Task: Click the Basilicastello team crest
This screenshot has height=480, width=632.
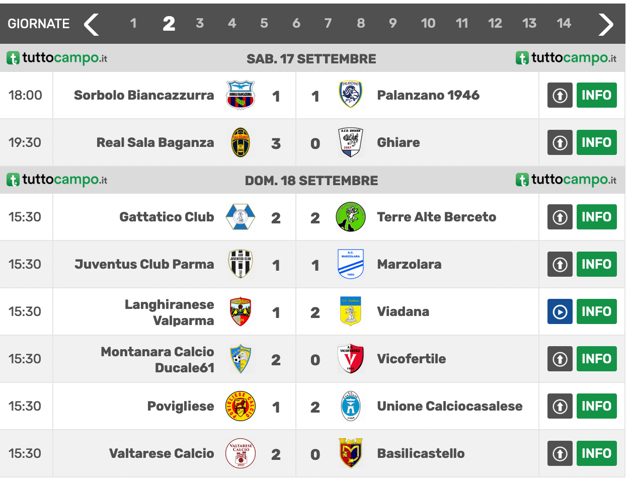Action: [350, 453]
